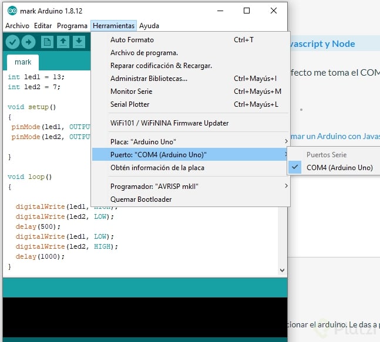Click the Puertos Serie submenu header
The width and height of the screenshot is (380, 342).
327,155
